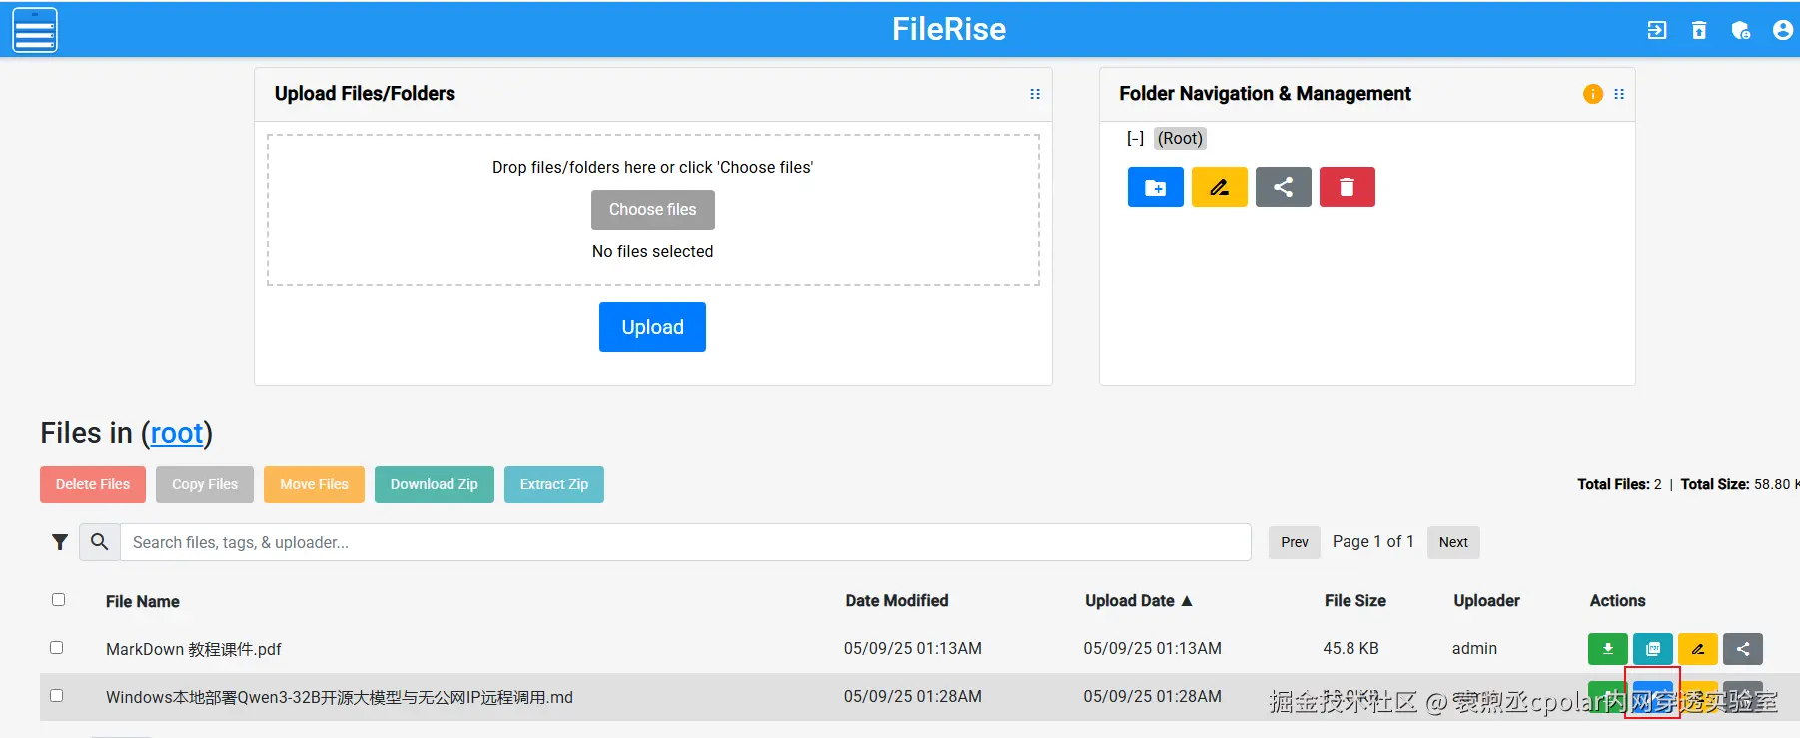Sort by the File Size column

pyautogui.click(x=1355, y=601)
